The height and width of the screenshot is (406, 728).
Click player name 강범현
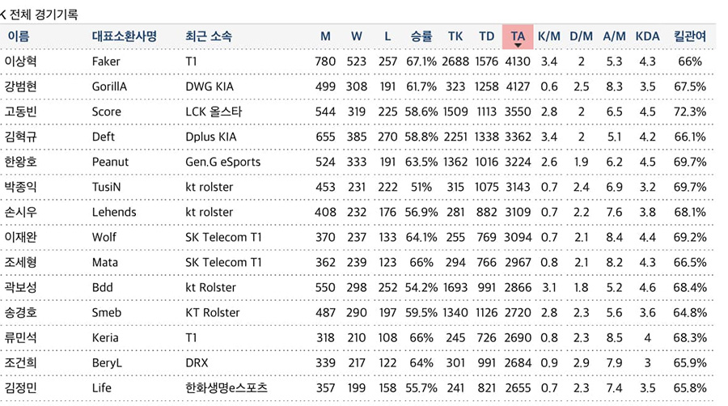pos(20,87)
